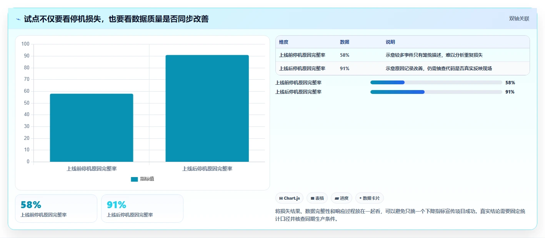The image size is (545, 238).
Task: Click the y-axis value 100
Action: pos(26,44)
